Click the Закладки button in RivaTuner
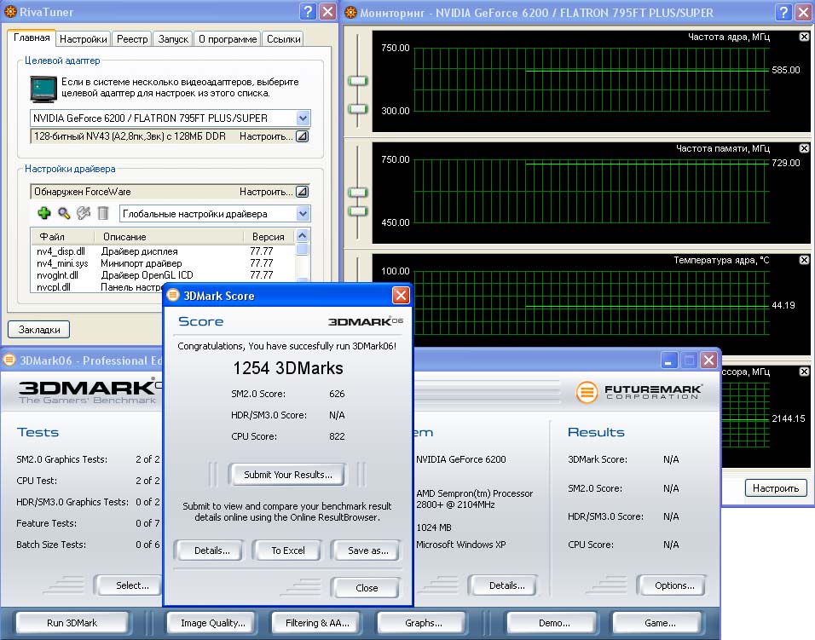The width and height of the screenshot is (815, 640). point(39,329)
